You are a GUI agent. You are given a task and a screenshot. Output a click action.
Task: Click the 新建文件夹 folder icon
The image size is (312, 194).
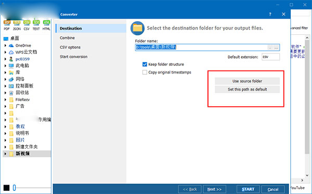(11, 147)
